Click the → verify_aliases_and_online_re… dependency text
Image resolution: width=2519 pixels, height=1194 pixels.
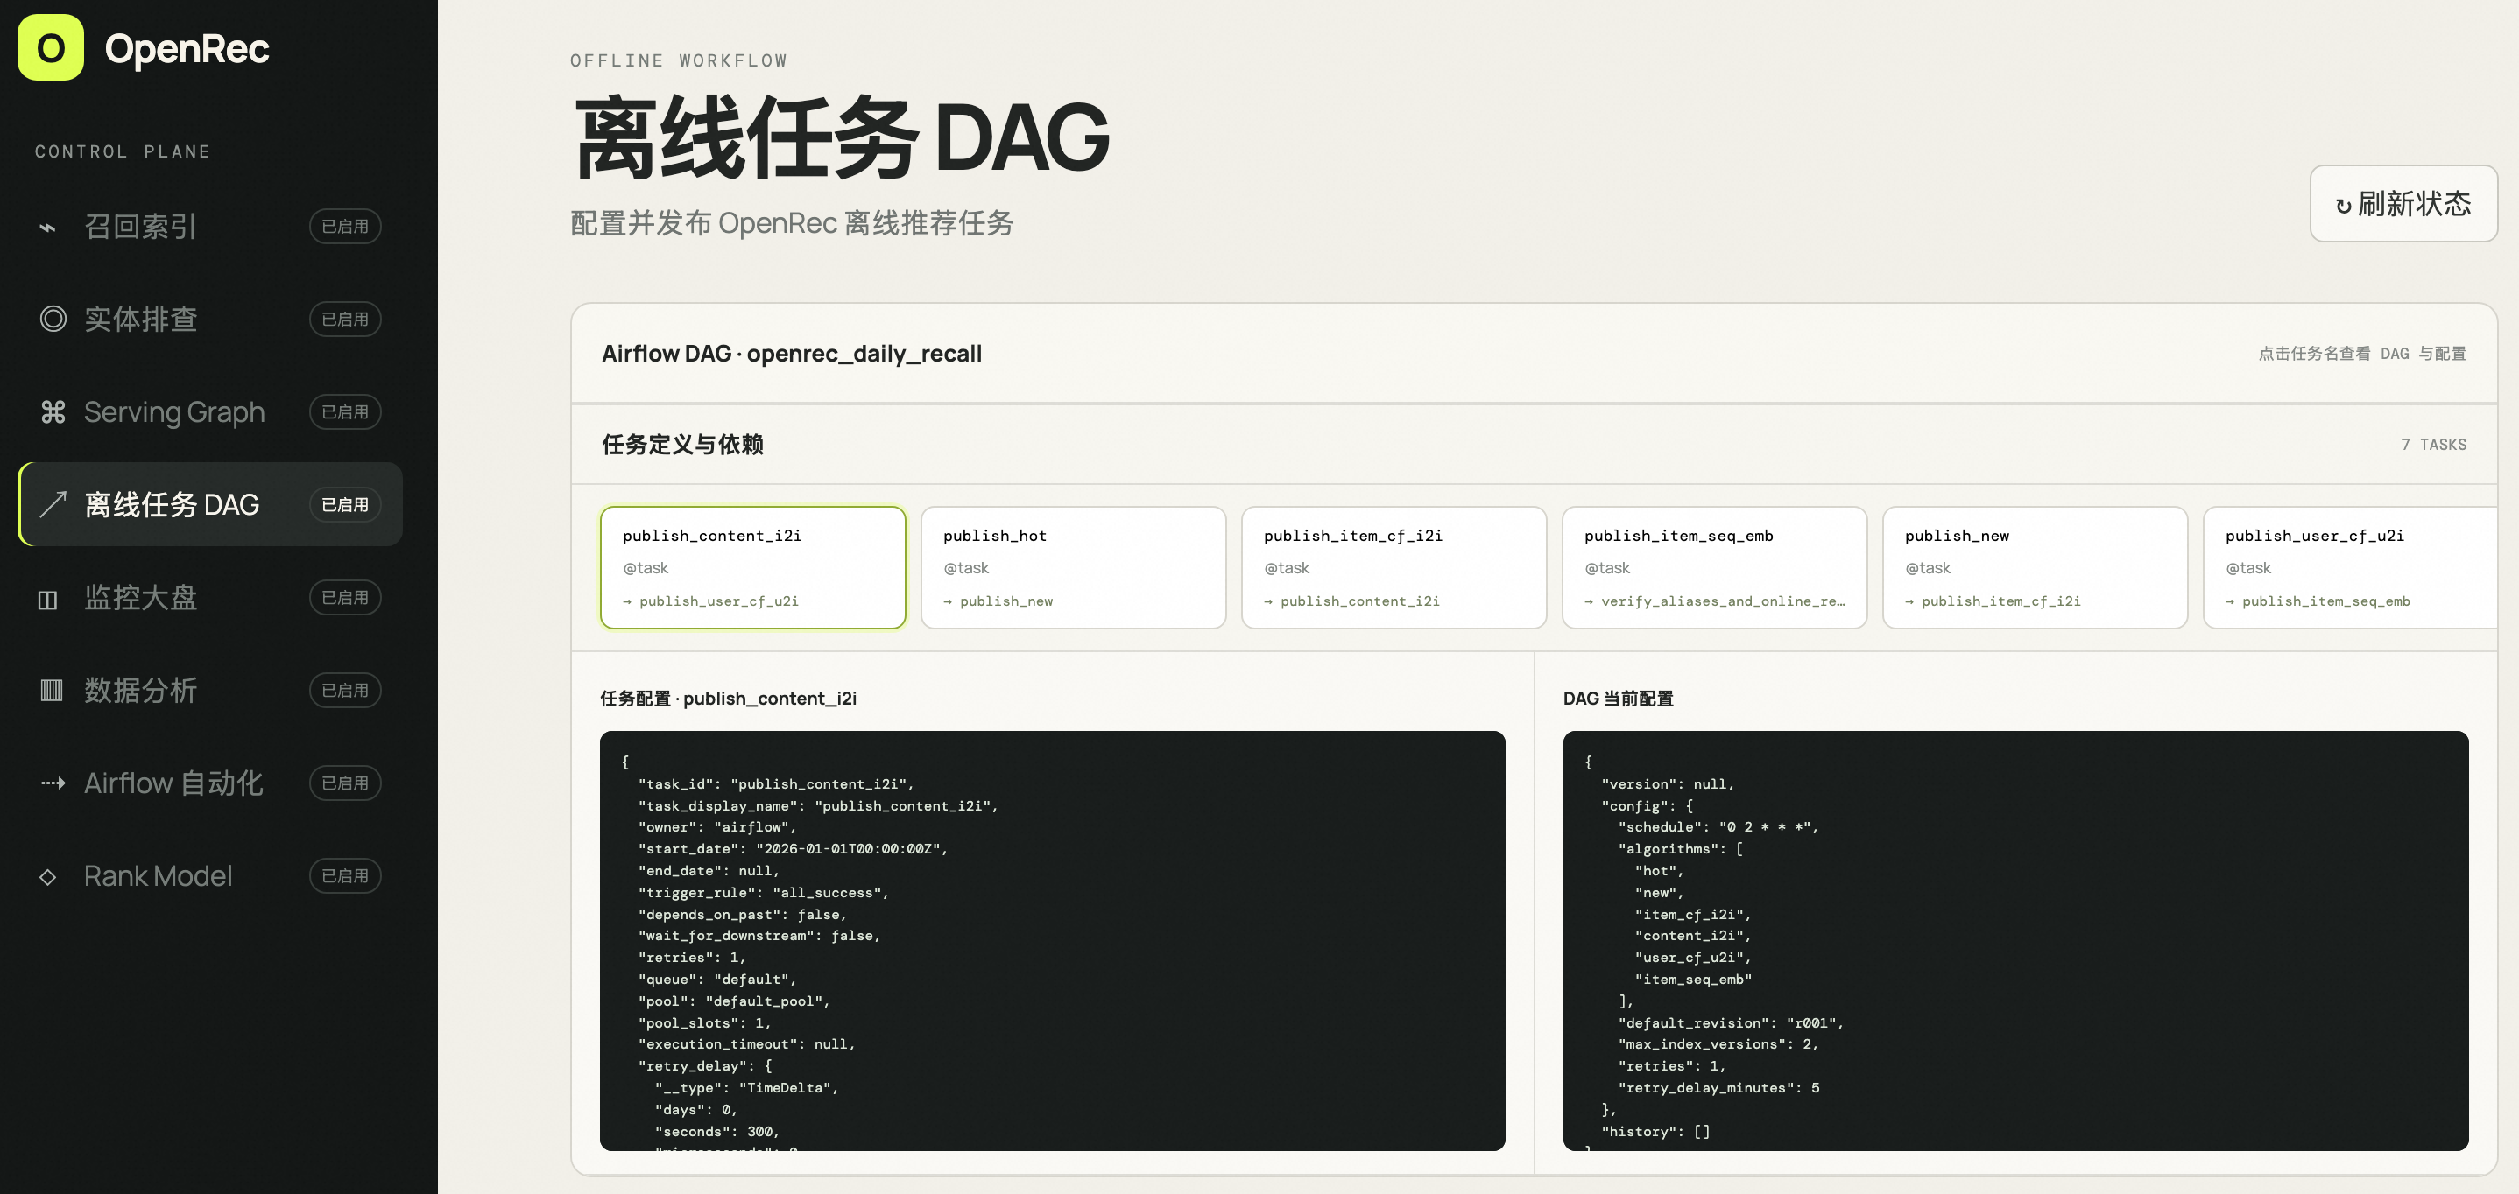coord(1715,601)
